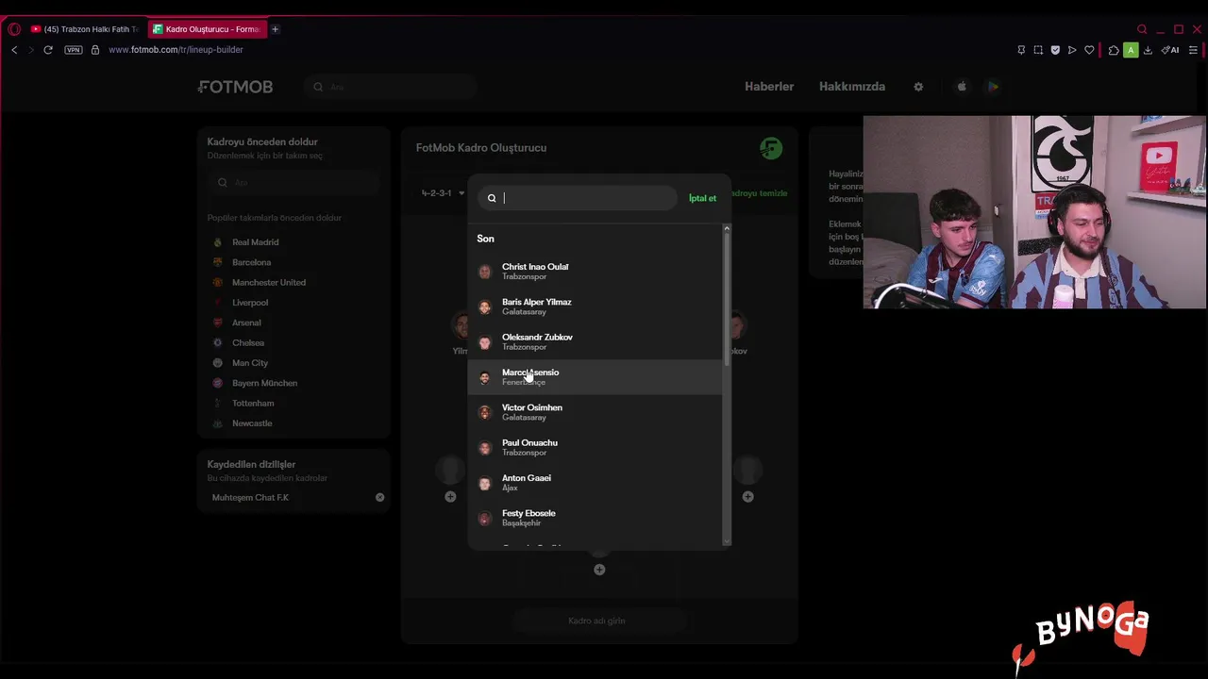Image resolution: width=1208 pixels, height=679 pixels.
Task: Open the easy setup sliders icon
Action: pyautogui.click(x=1194, y=50)
